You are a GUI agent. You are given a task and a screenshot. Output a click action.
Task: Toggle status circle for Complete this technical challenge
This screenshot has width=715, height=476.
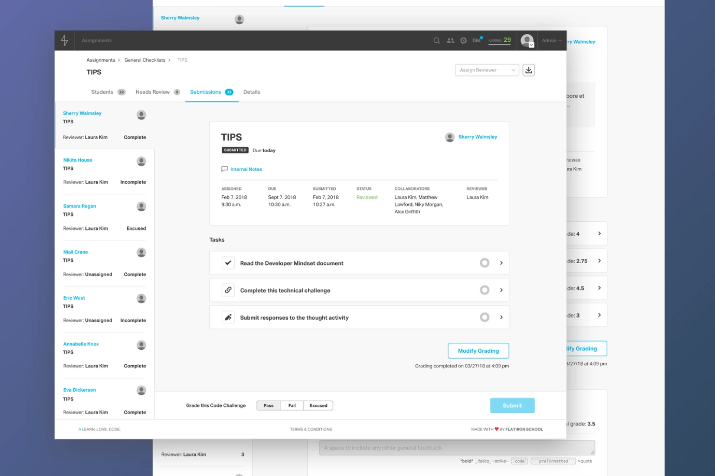[x=484, y=290]
